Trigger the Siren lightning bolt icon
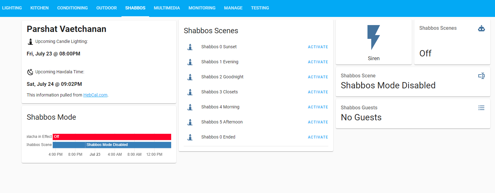The height and width of the screenshot is (193, 495). pos(374,38)
